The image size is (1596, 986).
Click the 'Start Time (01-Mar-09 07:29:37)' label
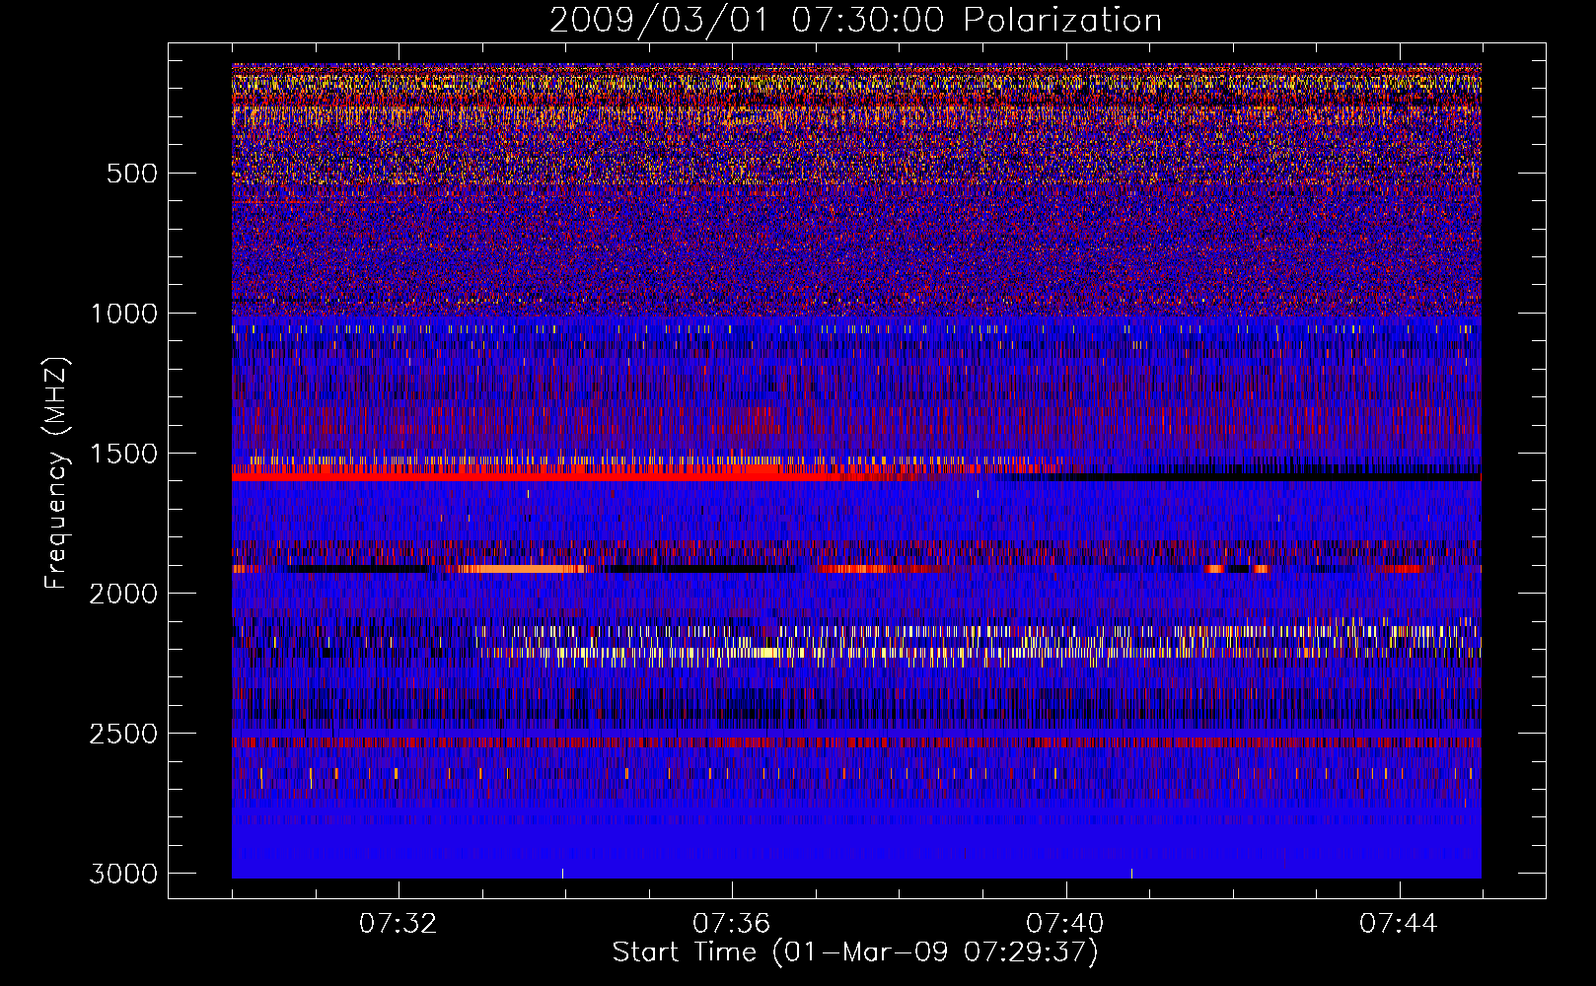855,952
